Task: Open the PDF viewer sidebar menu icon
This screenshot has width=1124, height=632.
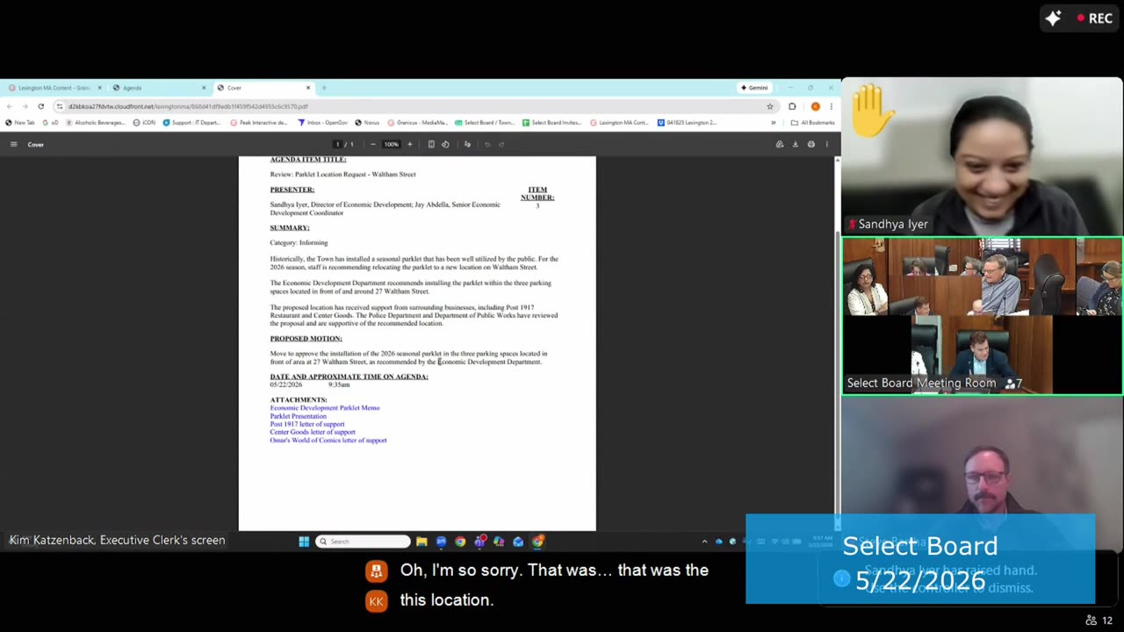Action: click(13, 144)
